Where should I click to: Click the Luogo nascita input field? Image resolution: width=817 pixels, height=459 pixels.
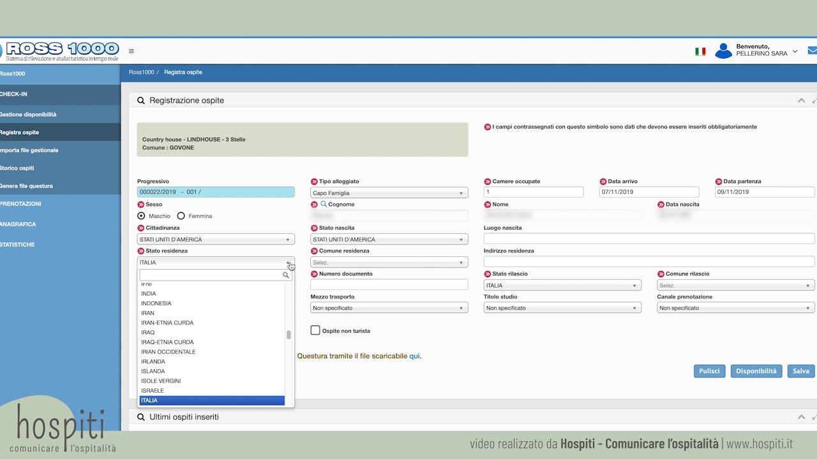pyautogui.click(x=649, y=238)
